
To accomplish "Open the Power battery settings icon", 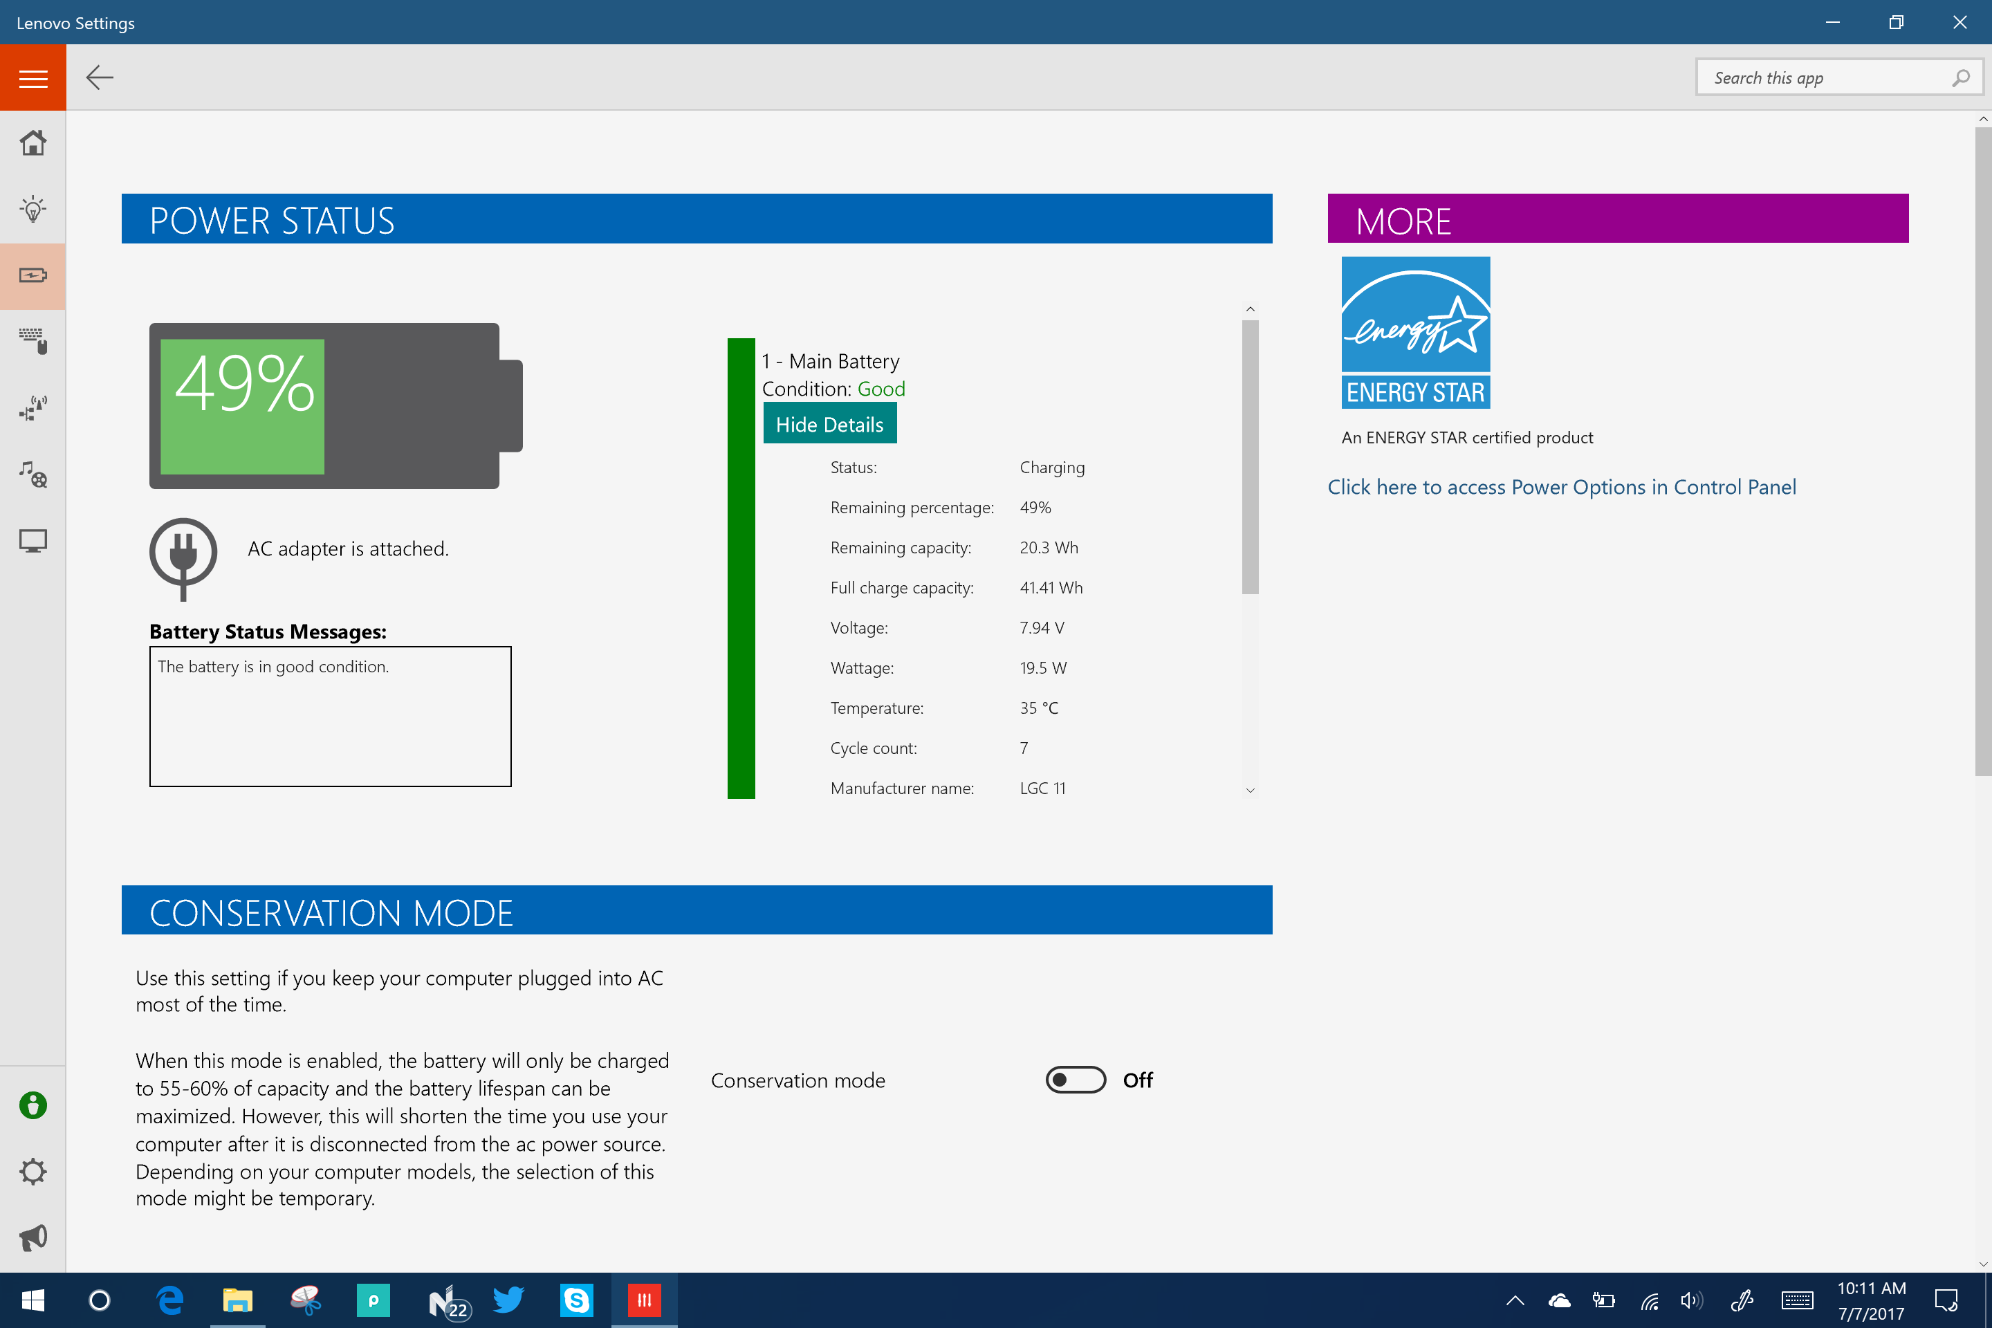I will point(33,275).
